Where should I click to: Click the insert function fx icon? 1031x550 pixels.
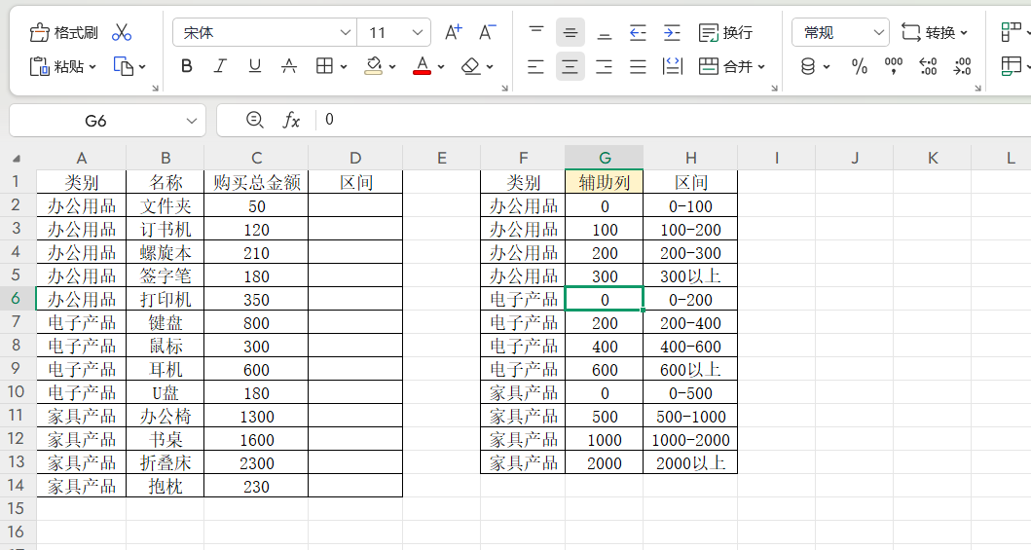coord(291,120)
